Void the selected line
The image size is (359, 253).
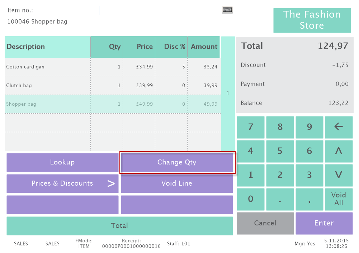tap(177, 183)
